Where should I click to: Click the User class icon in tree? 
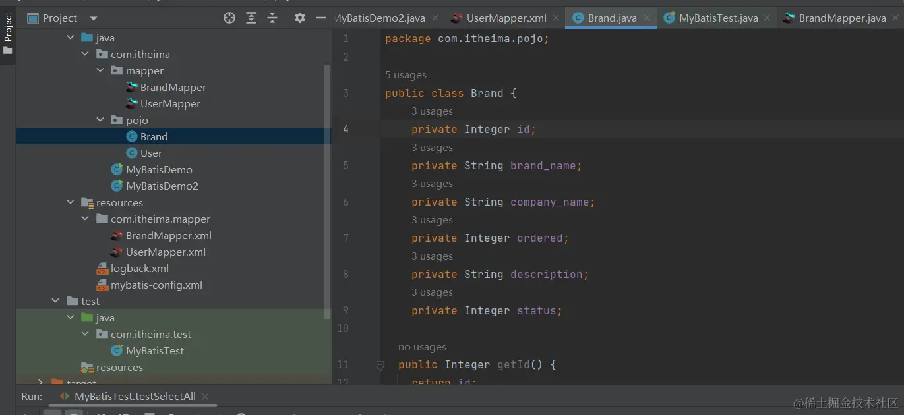pyautogui.click(x=132, y=153)
